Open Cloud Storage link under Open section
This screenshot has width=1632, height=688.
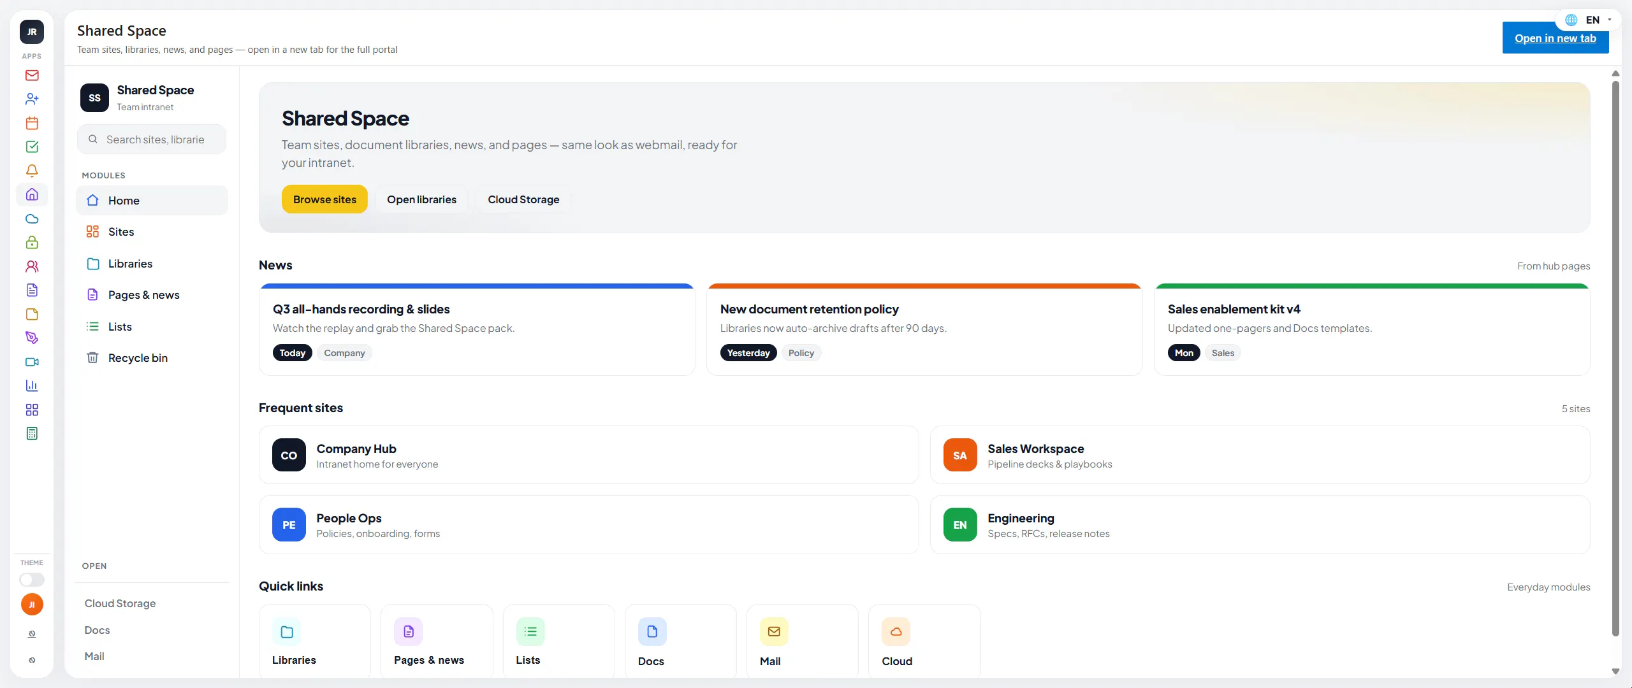[x=120, y=603]
